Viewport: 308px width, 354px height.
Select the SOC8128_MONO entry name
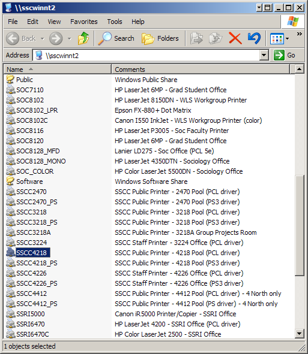tap(41, 161)
